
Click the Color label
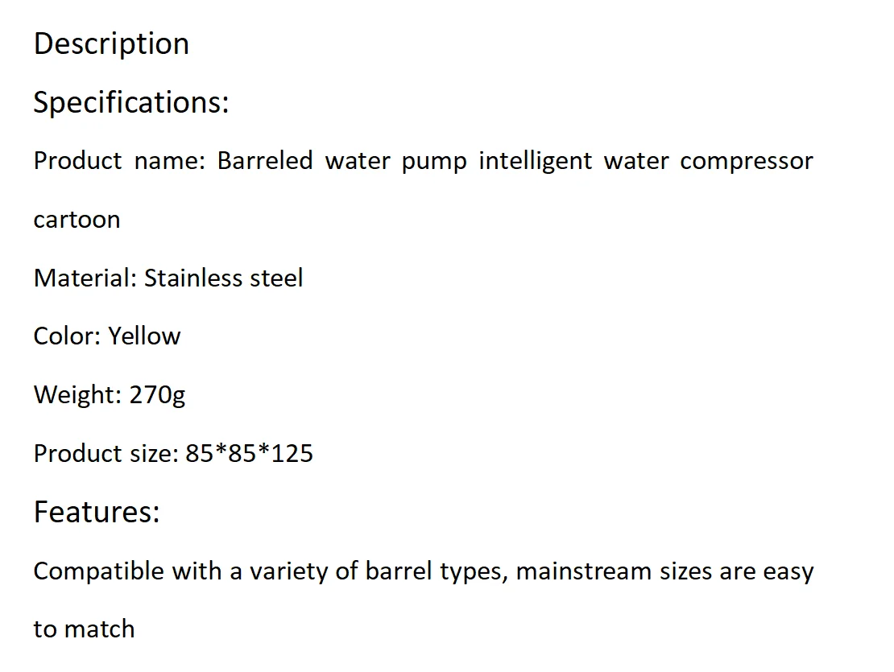click(x=68, y=336)
